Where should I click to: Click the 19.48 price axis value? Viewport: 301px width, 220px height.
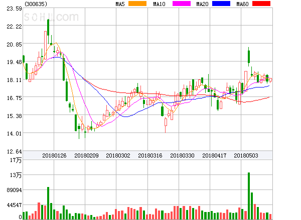tap(15, 62)
